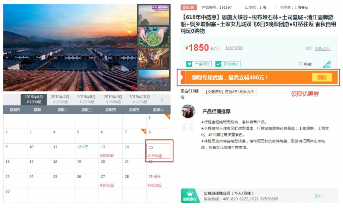Select the 2019年6月 month tab

tap(34, 99)
